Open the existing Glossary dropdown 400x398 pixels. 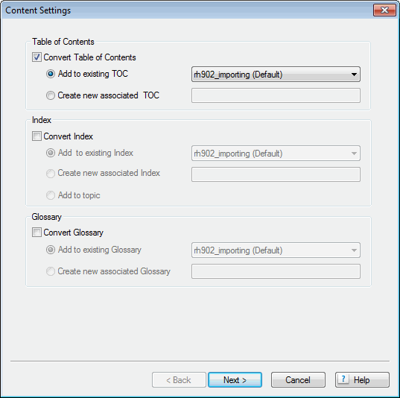click(x=276, y=250)
